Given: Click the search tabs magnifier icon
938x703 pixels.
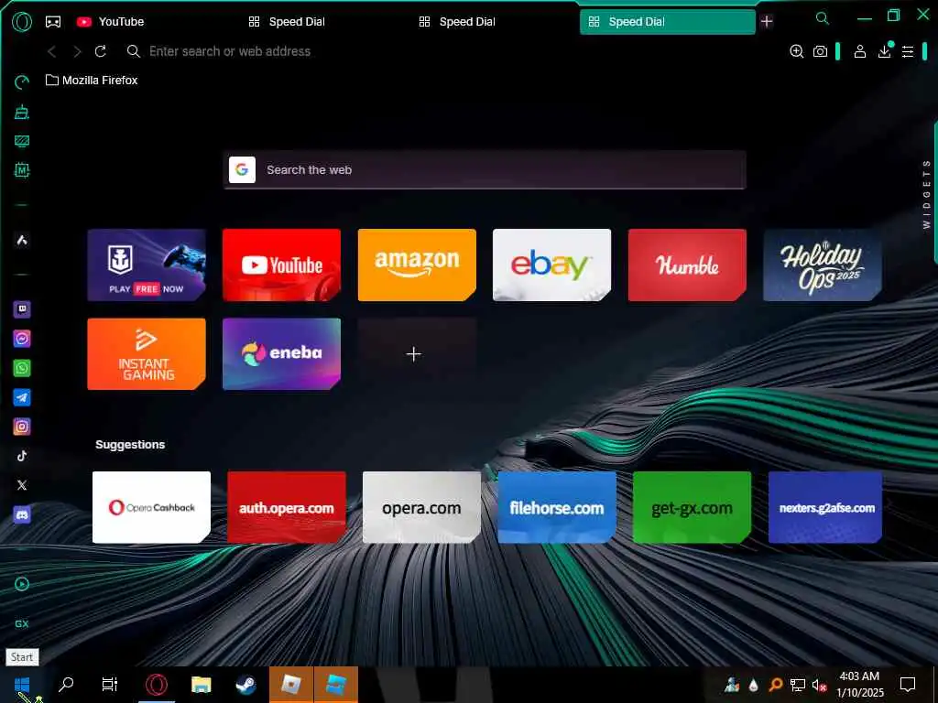Looking at the screenshot, I should [823, 18].
